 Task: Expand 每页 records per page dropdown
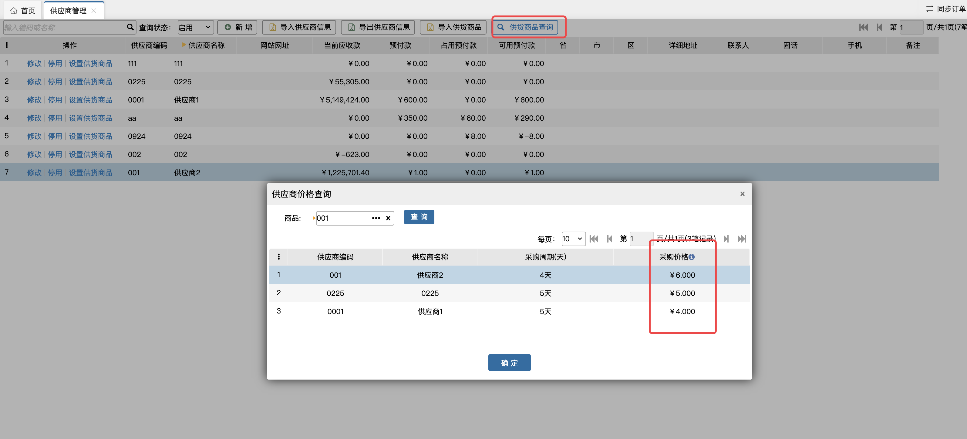tap(573, 239)
